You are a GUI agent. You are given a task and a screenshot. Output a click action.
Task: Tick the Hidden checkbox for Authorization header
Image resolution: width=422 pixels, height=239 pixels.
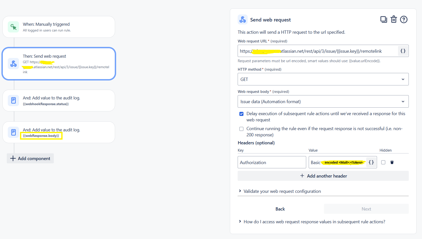pyautogui.click(x=383, y=162)
